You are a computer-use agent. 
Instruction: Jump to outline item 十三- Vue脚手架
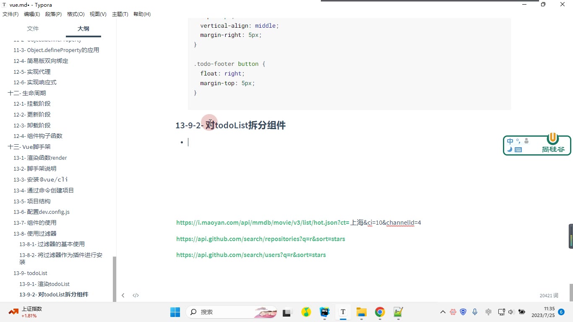[x=29, y=147]
